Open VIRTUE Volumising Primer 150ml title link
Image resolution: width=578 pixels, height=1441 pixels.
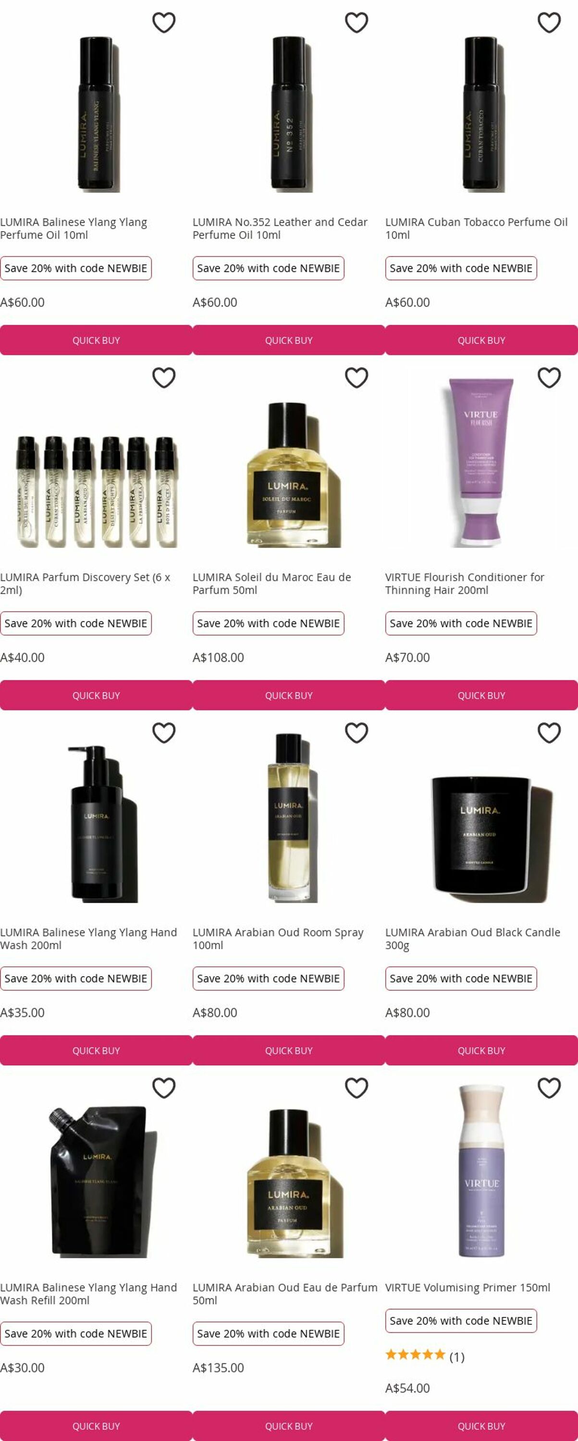pos(468,1287)
